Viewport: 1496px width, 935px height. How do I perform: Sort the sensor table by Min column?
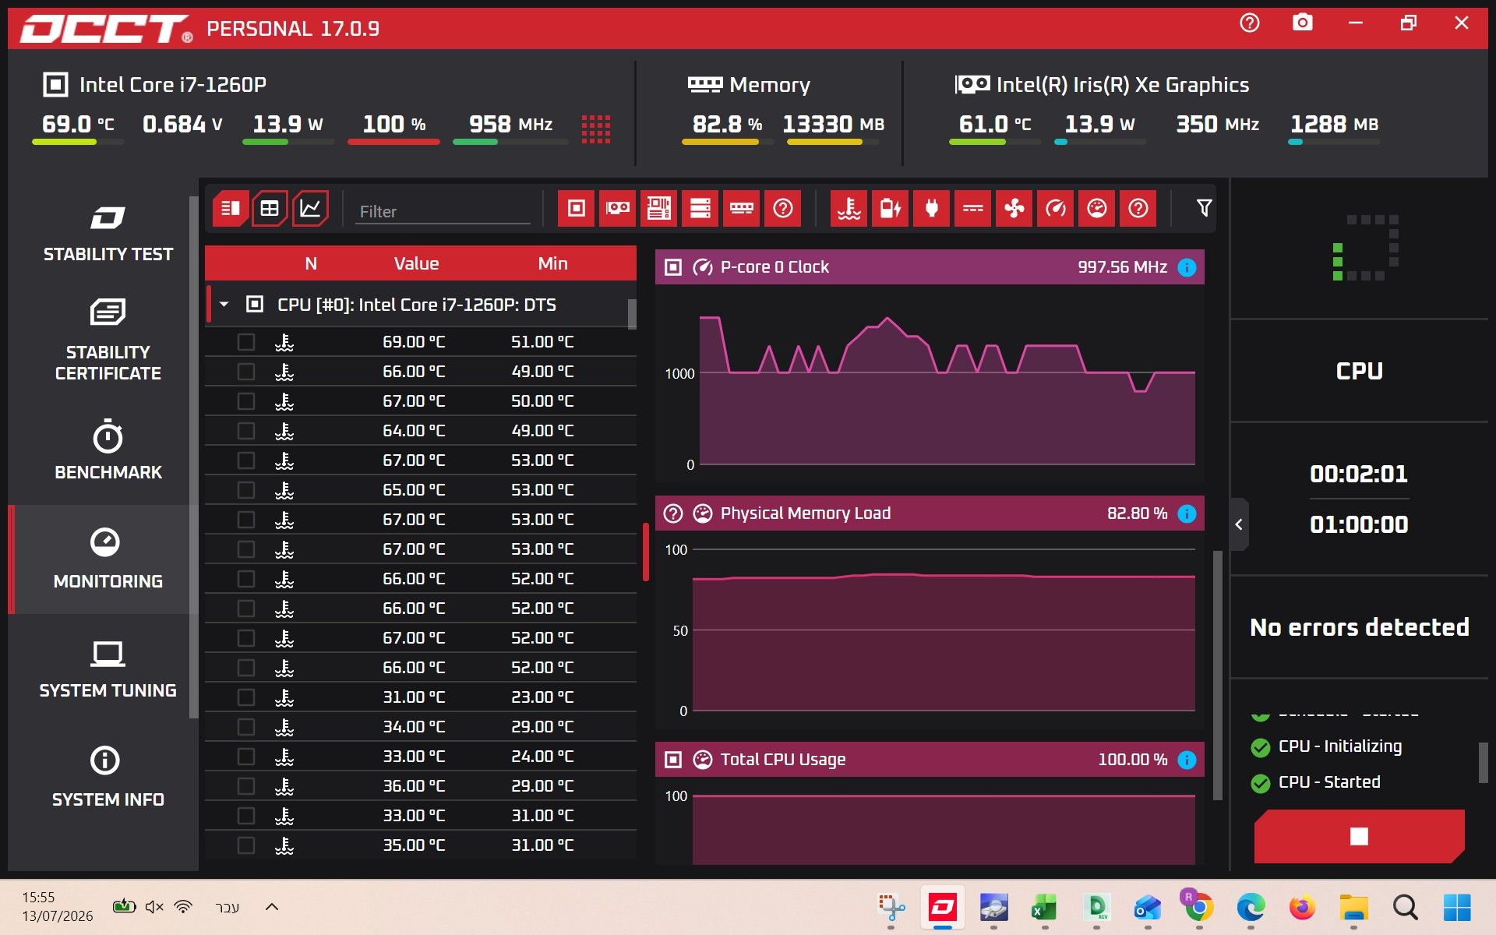point(552,263)
